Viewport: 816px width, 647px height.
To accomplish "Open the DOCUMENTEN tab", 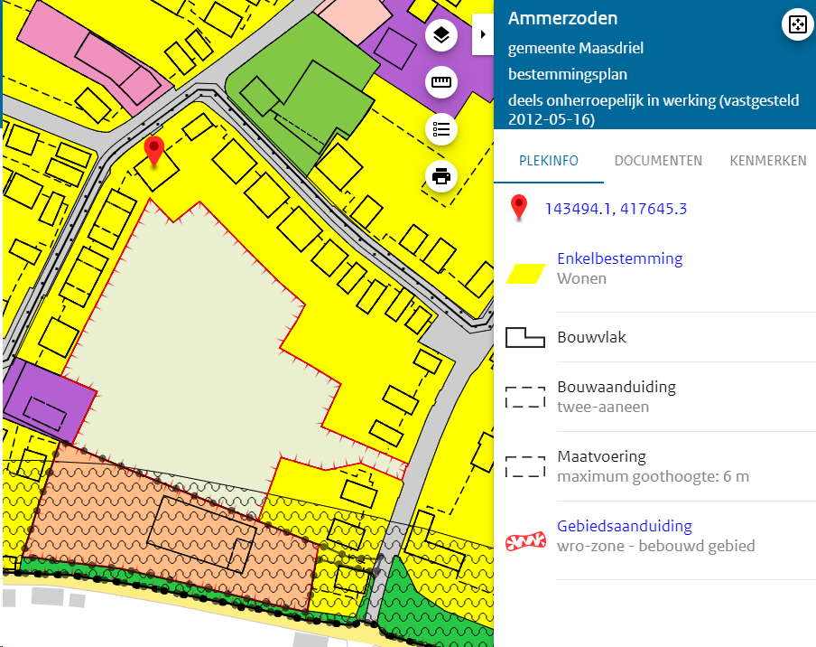I will [658, 161].
